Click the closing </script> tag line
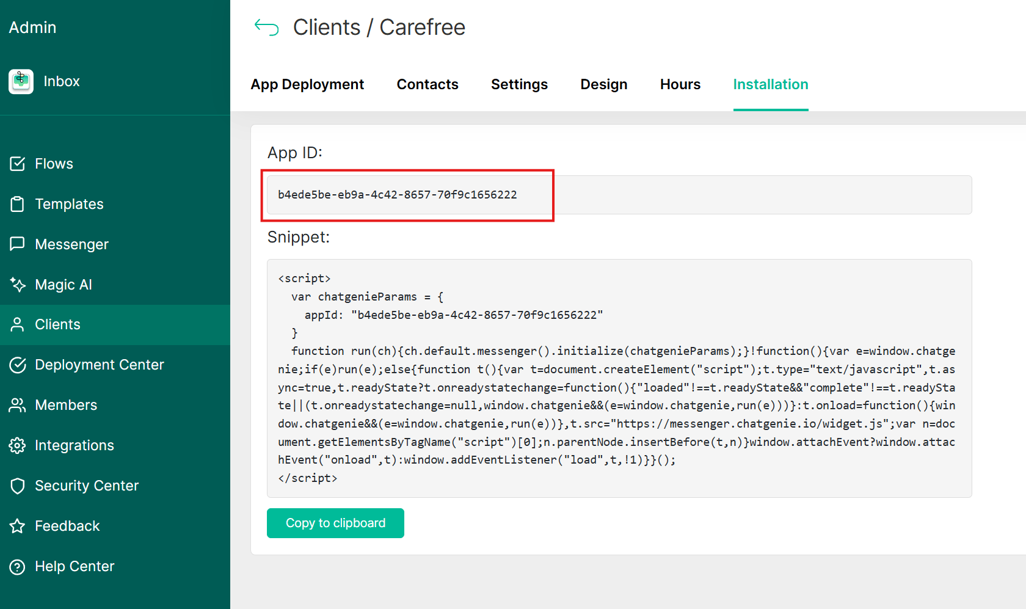The width and height of the screenshot is (1026, 609). (x=308, y=478)
